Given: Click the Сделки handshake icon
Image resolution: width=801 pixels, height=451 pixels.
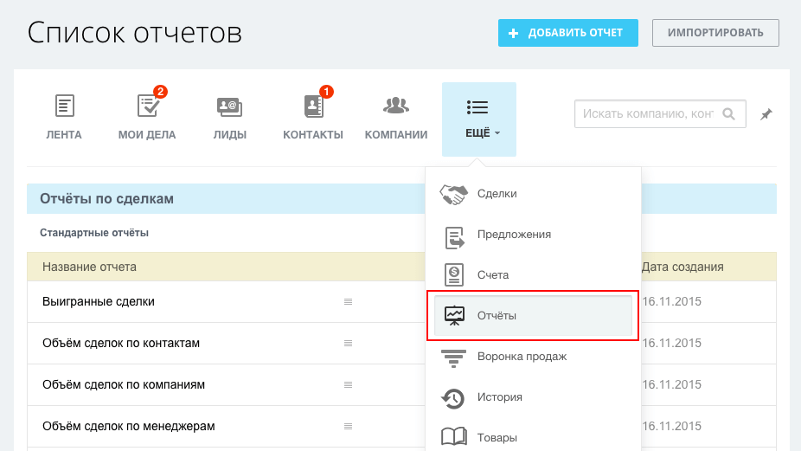Looking at the screenshot, I should point(453,194).
